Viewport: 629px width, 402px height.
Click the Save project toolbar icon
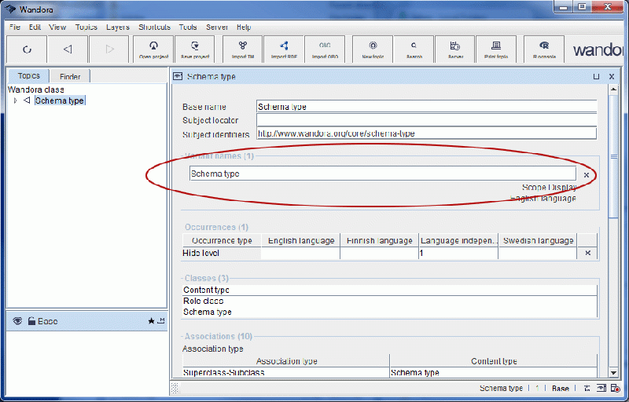194,49
